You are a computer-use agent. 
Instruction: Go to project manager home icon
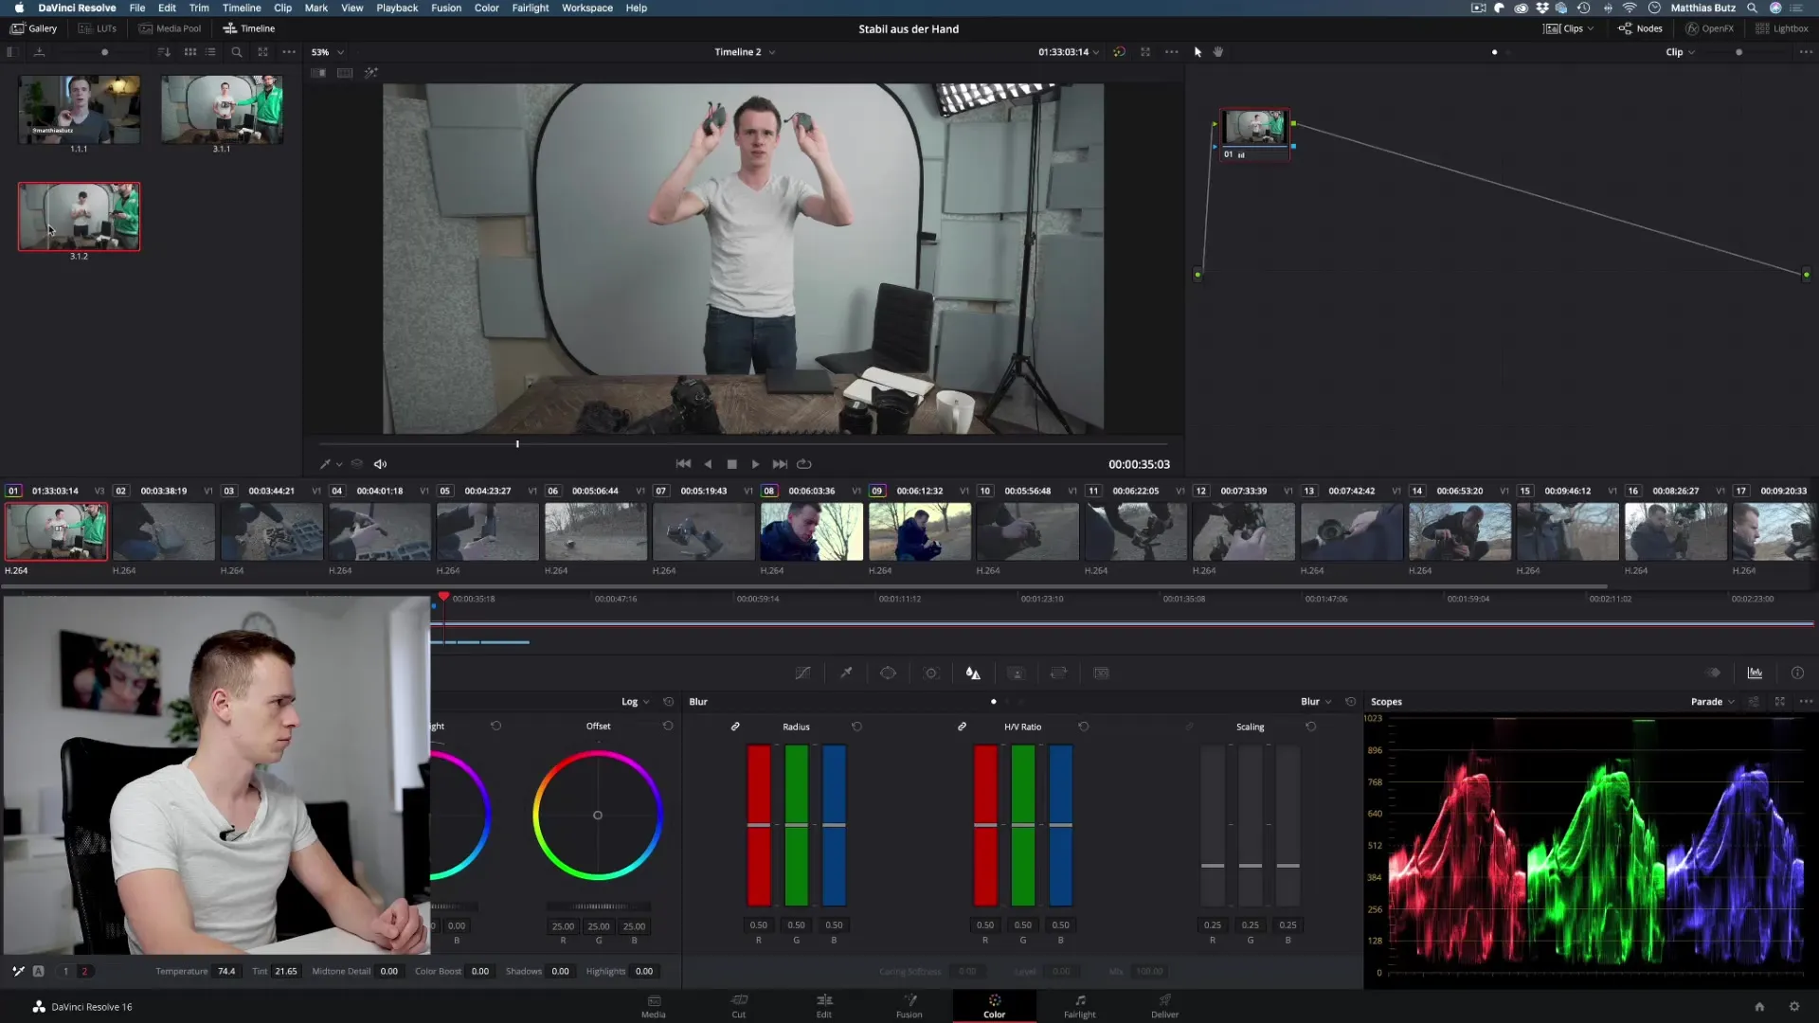click(x=1759, y=1007)
